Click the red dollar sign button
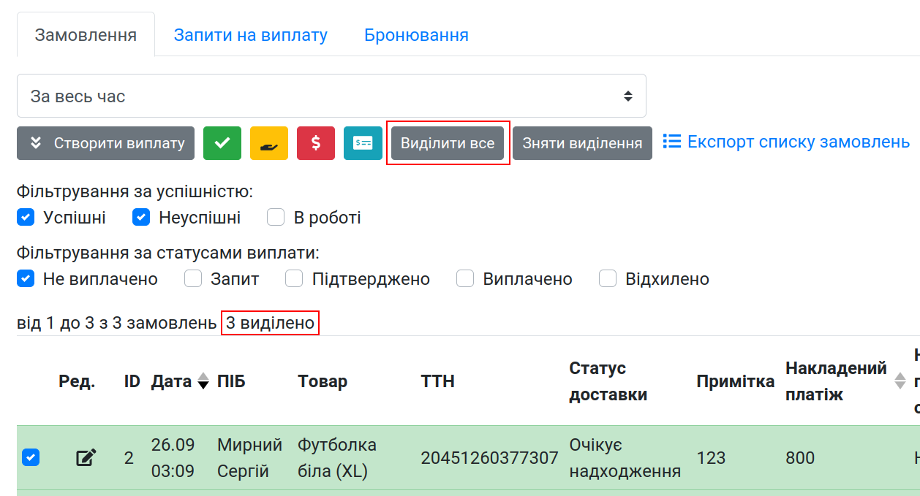920x496 pixels. (315, 143)
